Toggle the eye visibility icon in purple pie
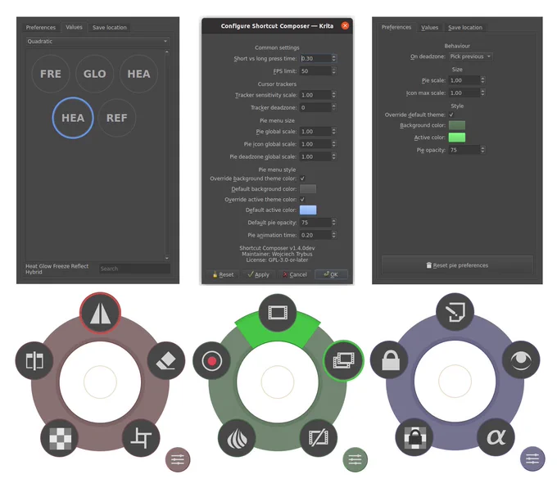Viewport: 557px width, 479px height. 521,360
